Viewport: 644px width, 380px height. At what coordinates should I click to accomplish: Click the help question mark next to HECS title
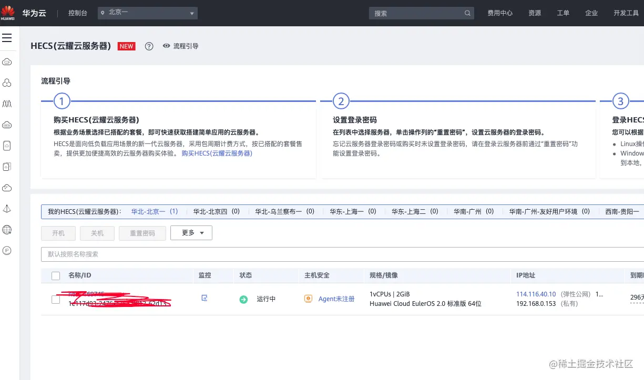(149, 46)
